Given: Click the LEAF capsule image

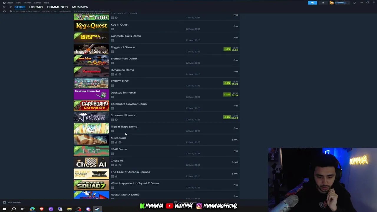Looking at the screenshot, I should 91,151.
